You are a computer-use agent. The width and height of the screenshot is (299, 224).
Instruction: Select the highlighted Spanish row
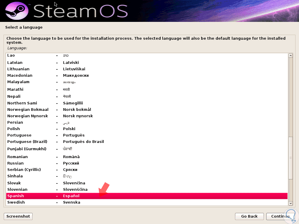point(147,196)
